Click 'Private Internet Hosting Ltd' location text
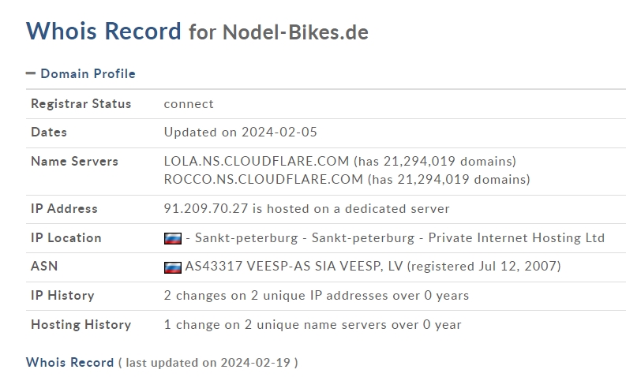Image resolution: width=626 pixels, height=377 pixels. click(x=516, y=237)
